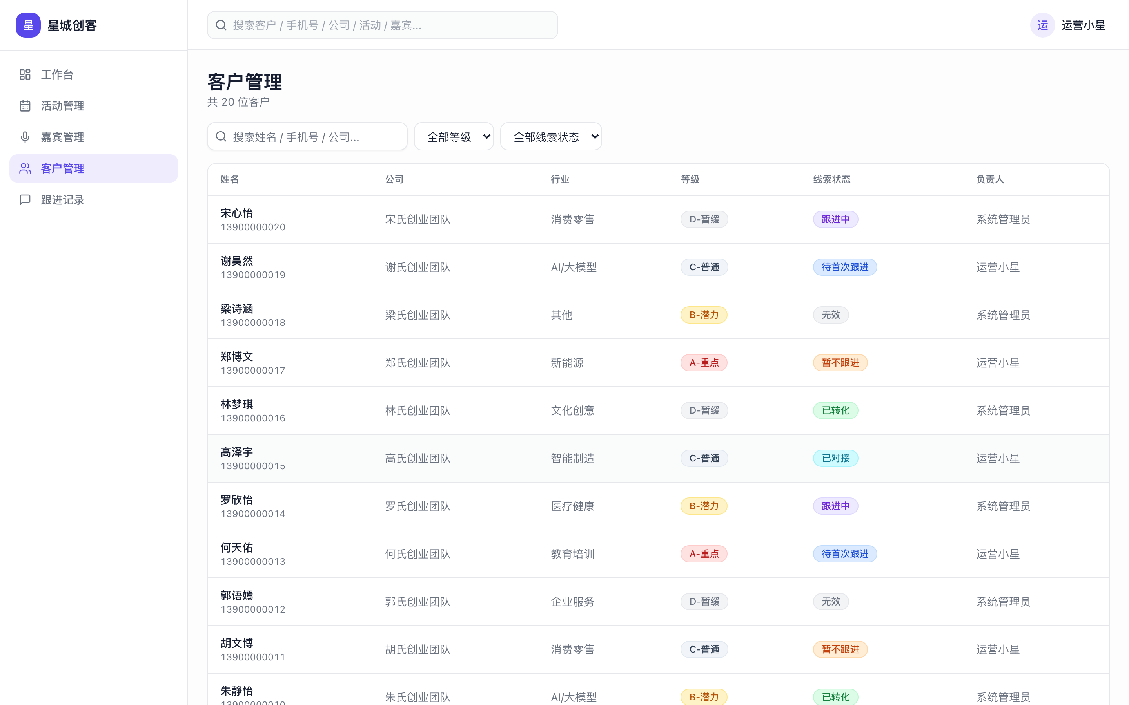Screen dimensions: 1129x705
Task: Click the 嘉宾管理 microphone icon
Action: tap(25, 137)
